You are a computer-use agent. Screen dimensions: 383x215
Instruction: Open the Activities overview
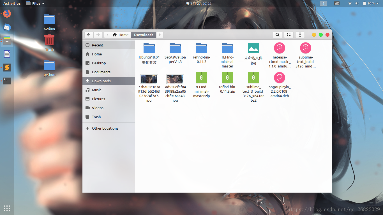click(x=12, y=3)
